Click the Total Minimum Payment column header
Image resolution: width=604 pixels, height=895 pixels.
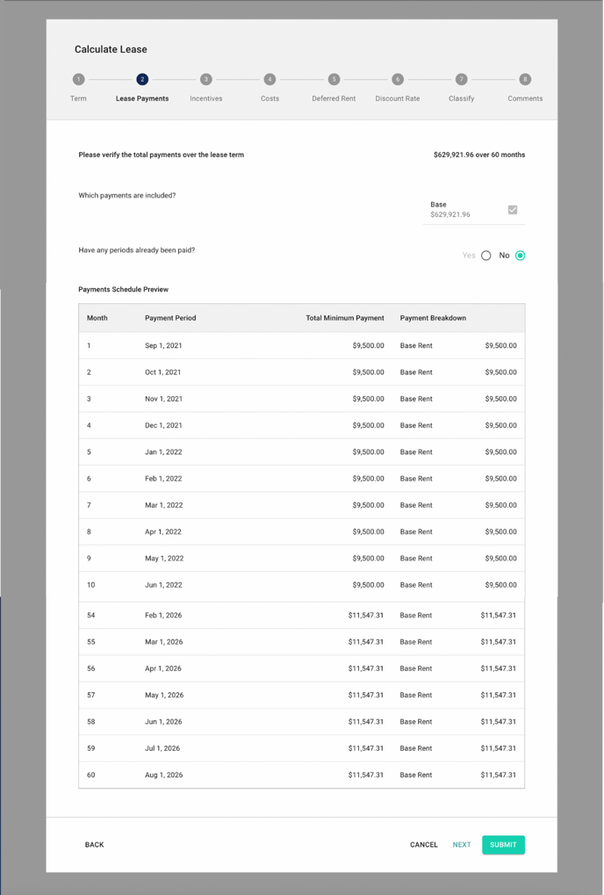(x=345, y=318)
